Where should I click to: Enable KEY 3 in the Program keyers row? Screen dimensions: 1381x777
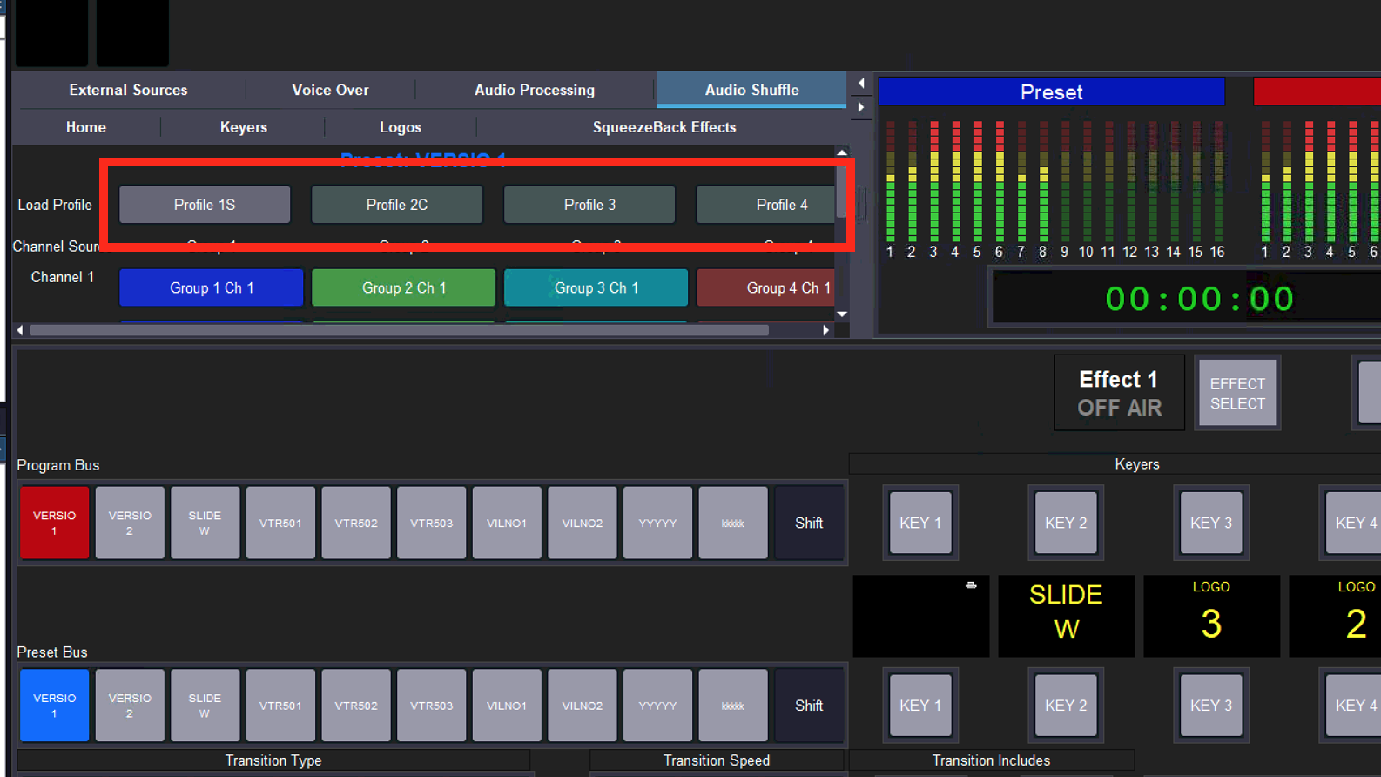pos(1211,523)
